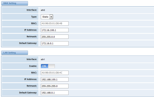Click the LAN Default Gateway field 192.168.0.1
The height and width of the screenshot is (99, 154).
point(55,93)
